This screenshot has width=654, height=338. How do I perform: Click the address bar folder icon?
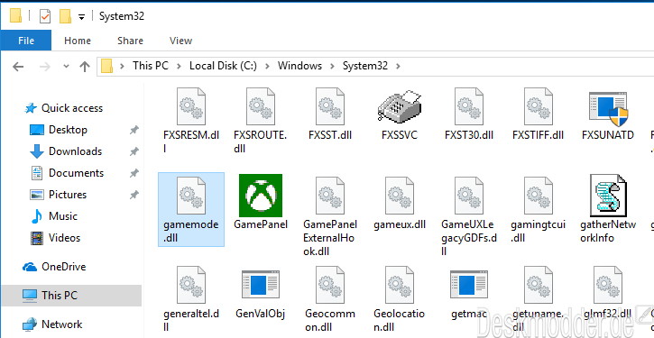coord(106,66)
